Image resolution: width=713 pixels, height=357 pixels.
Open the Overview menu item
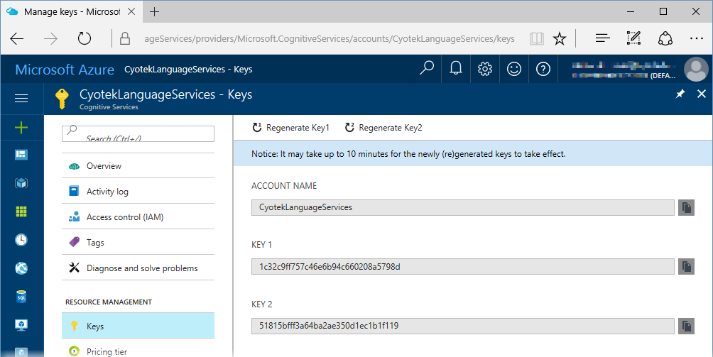pyautogui.click(x=138, y=166)
